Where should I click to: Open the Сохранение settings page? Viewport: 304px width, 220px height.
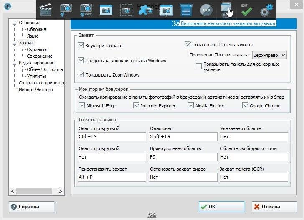[40, 56]
